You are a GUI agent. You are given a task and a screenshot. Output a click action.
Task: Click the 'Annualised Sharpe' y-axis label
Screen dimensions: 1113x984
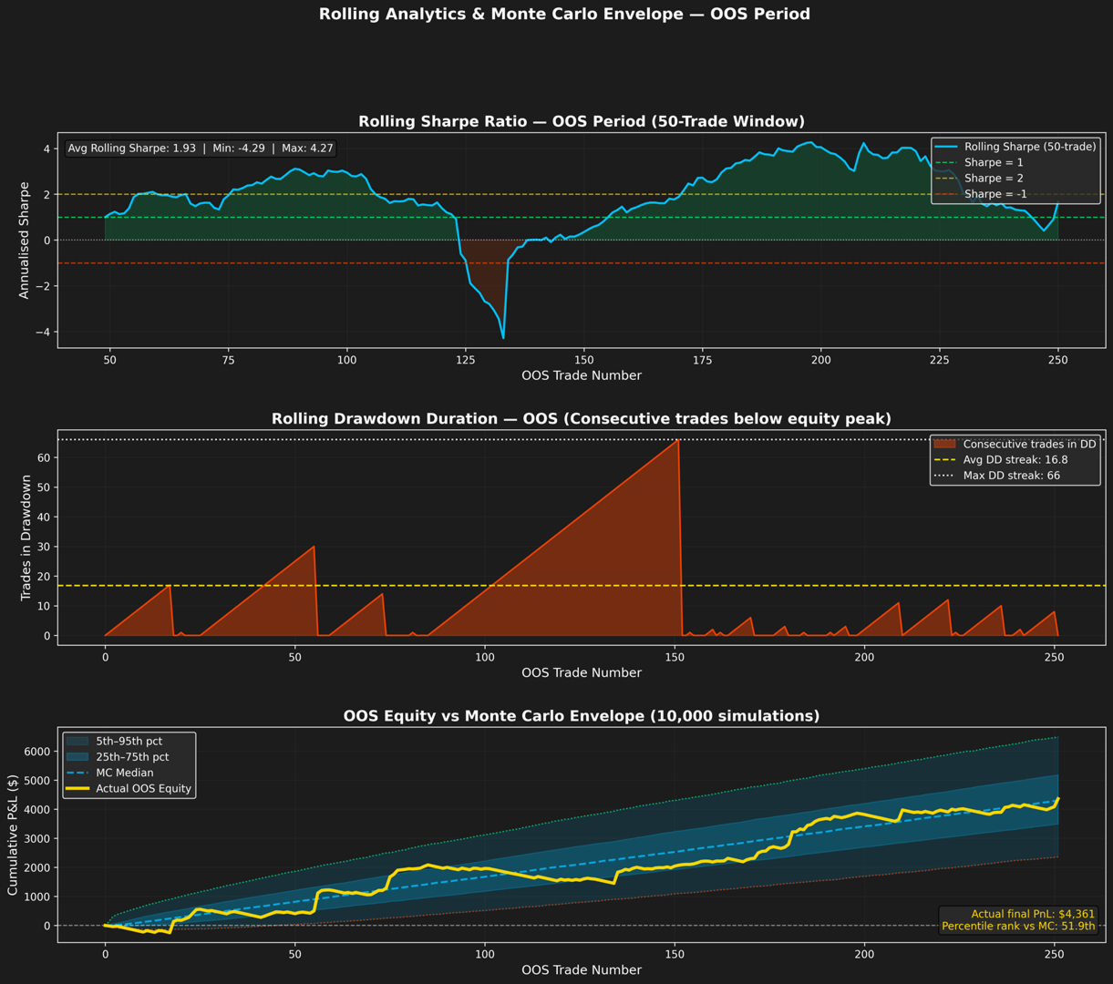25,241
